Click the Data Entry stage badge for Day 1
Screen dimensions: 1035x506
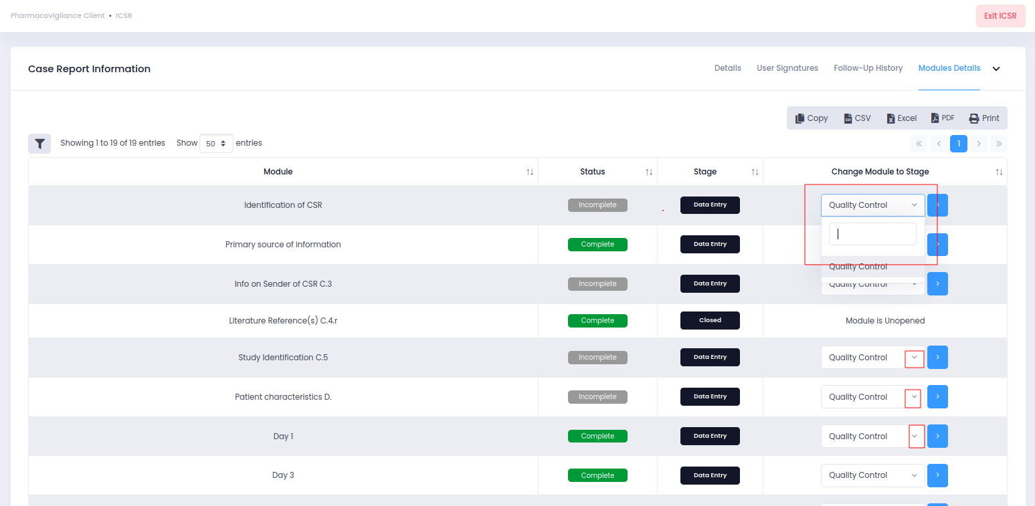[710, 436]
